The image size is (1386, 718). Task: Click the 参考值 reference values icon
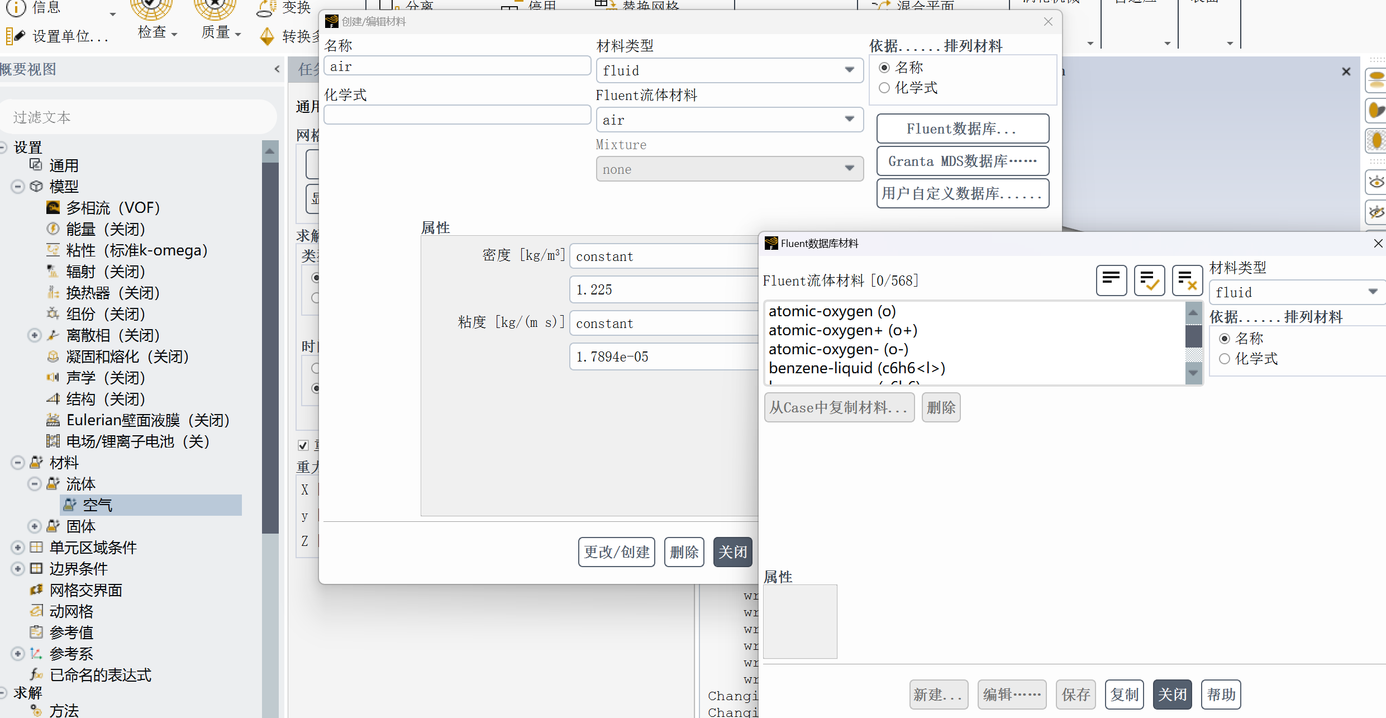(36, 633)
